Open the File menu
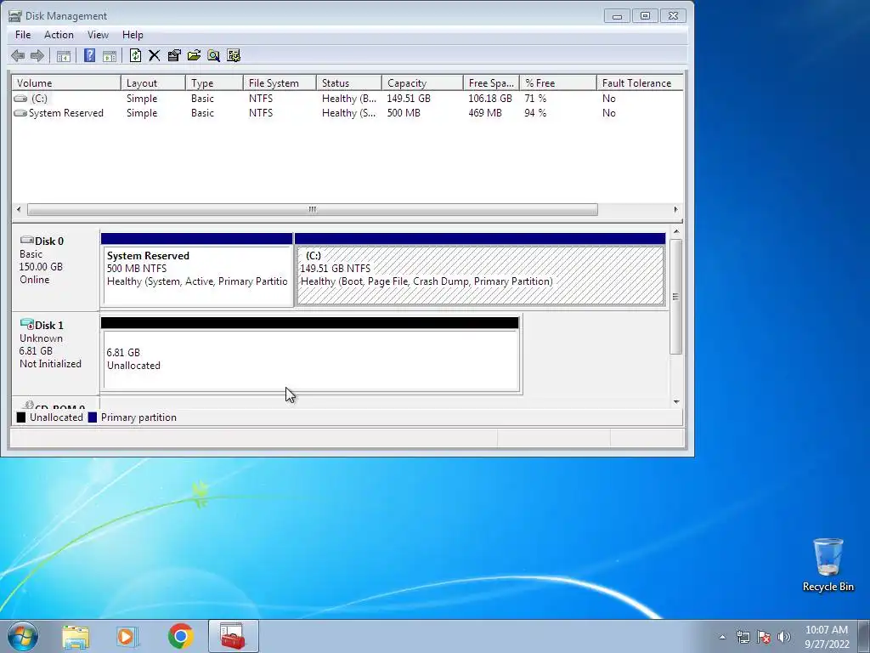Image resolution: width=870 pixels, height=653 pixels. click(x=23, y=34)
